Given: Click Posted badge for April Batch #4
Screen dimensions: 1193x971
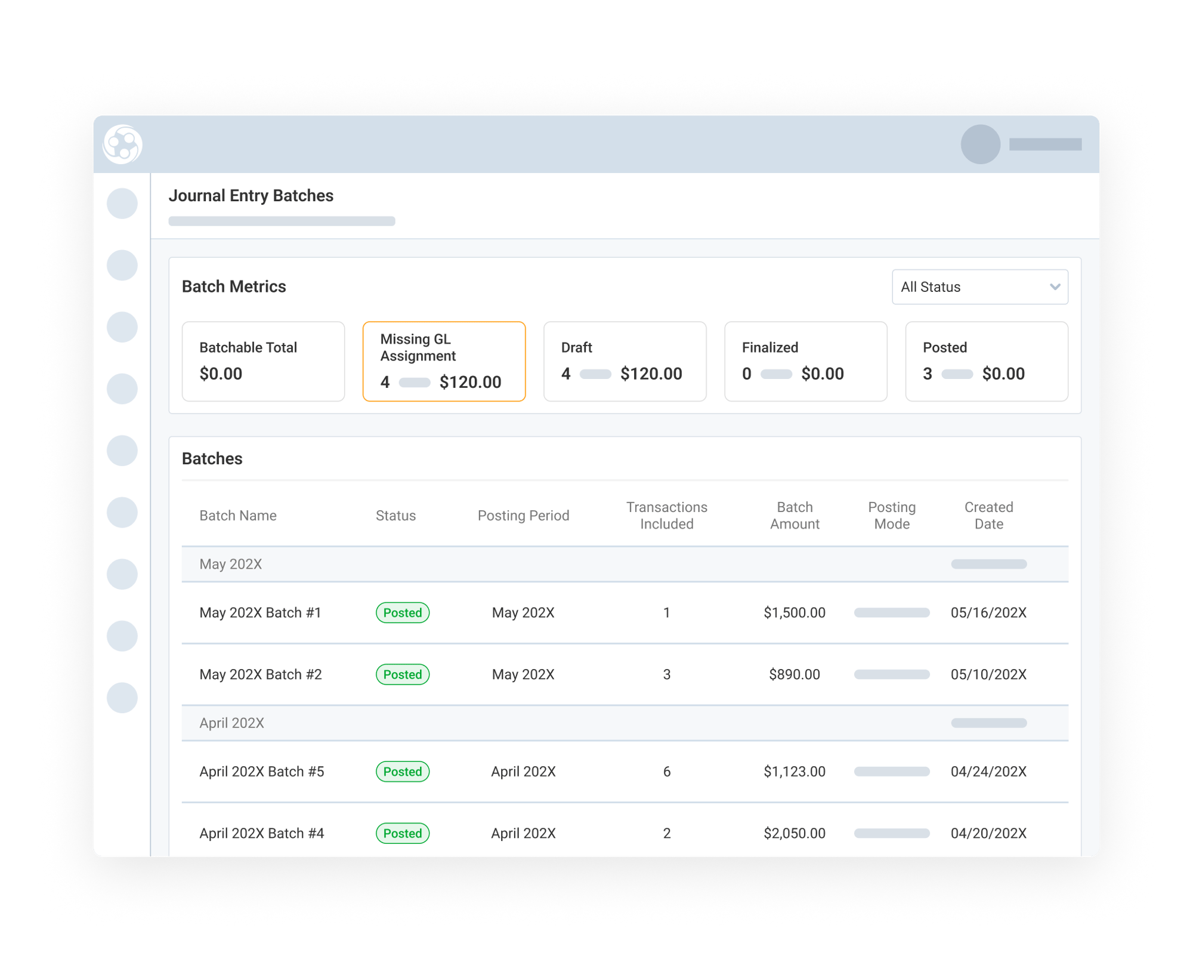Looking at the screenshot, I should coord(403,833).
